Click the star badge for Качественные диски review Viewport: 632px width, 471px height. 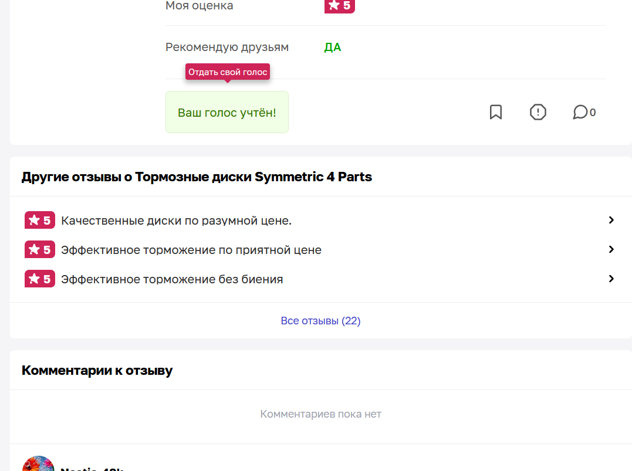pos(39,220)
